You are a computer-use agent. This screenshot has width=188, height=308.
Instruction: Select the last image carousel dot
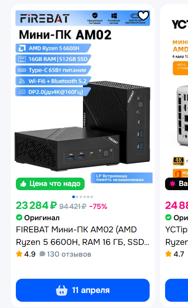tap(92, 196)
